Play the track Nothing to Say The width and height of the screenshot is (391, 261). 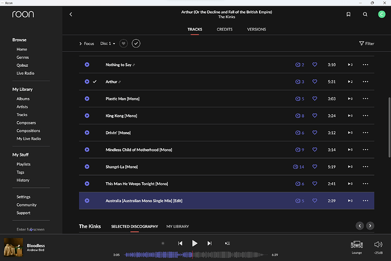[87, 65]
